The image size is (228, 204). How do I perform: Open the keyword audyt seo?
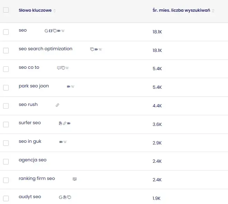[30, 197]
